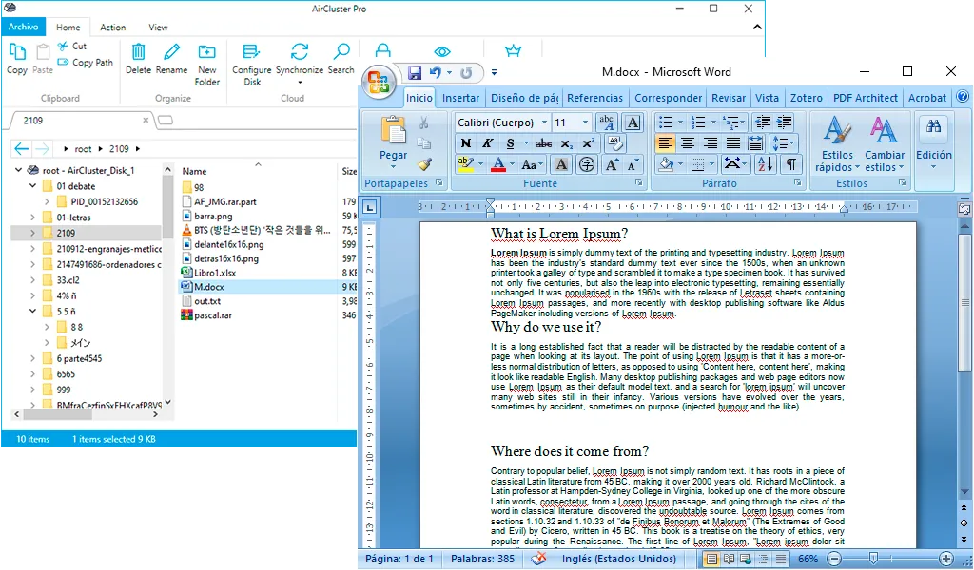This screenshot has width=974, height=570.
Task: Click the Sort A-Z icon in Párrafo
Action: (x=766, y=164)
